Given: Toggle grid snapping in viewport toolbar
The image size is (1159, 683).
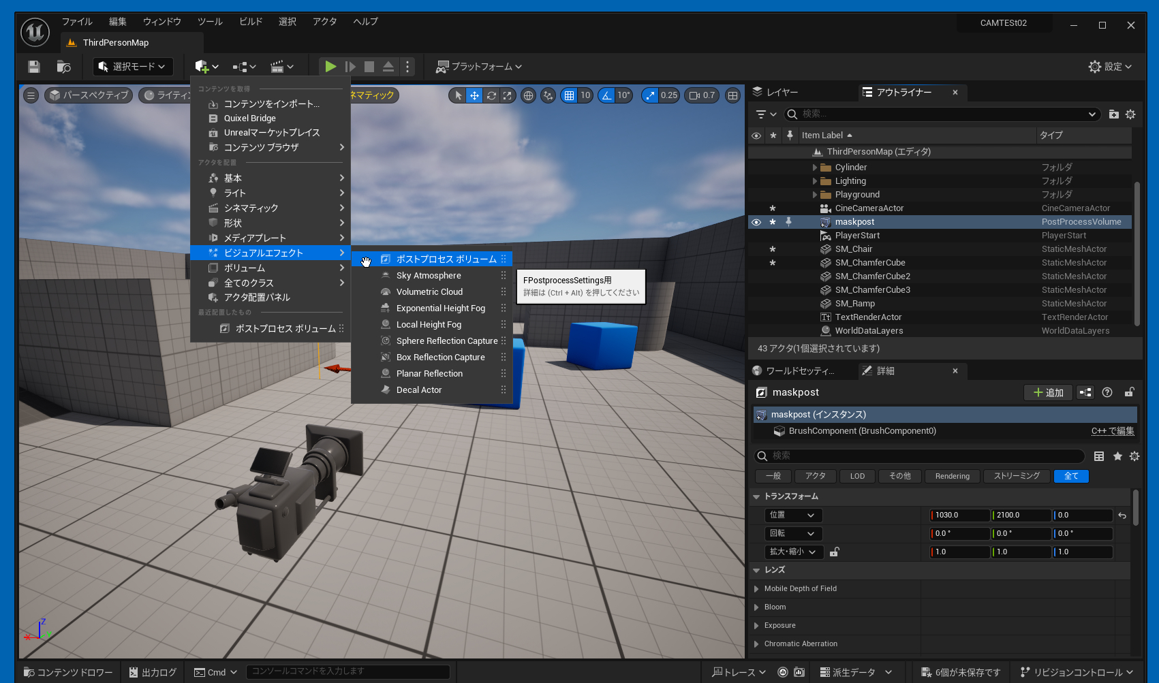Looking at the screenshot, I should (x=569, y=95).
